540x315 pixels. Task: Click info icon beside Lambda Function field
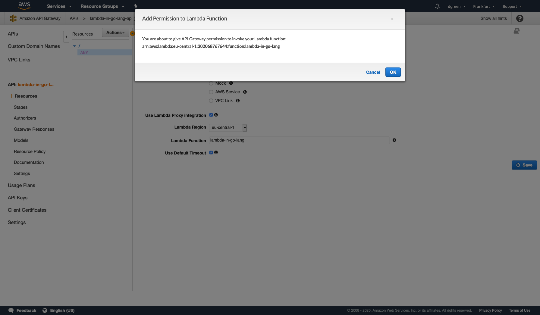click(x=394, y=140)
